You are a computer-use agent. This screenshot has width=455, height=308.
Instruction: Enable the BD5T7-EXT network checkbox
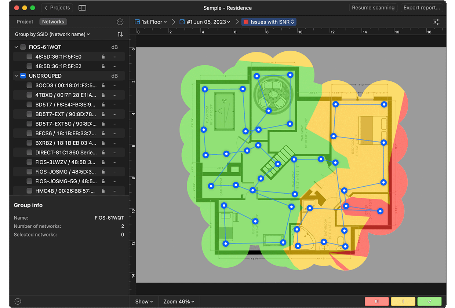(x=29, y=114)
